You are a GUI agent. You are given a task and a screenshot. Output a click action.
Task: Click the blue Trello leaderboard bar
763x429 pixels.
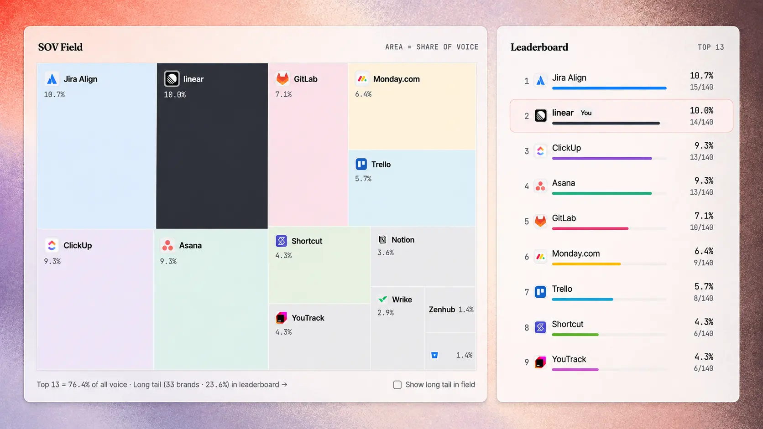tap(583, 299)
